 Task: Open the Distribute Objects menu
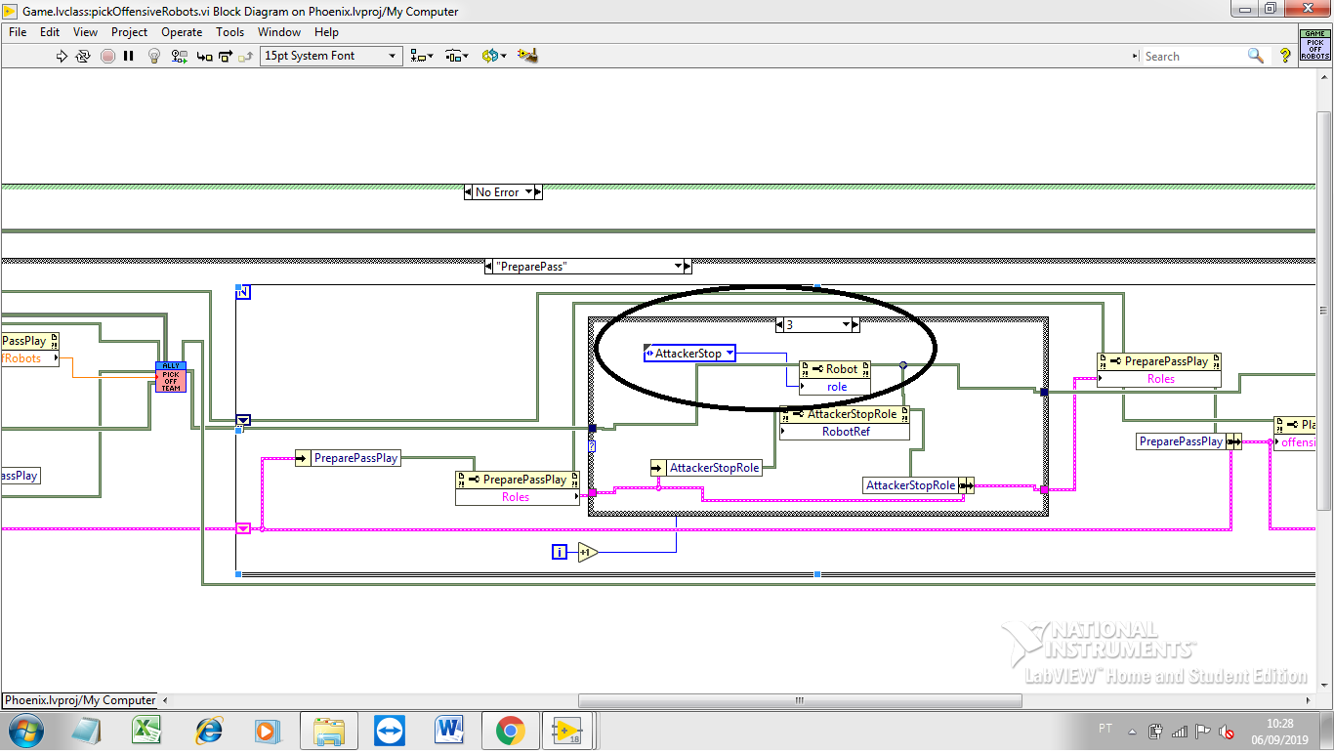pyautogui.click(x=457, y=56)
